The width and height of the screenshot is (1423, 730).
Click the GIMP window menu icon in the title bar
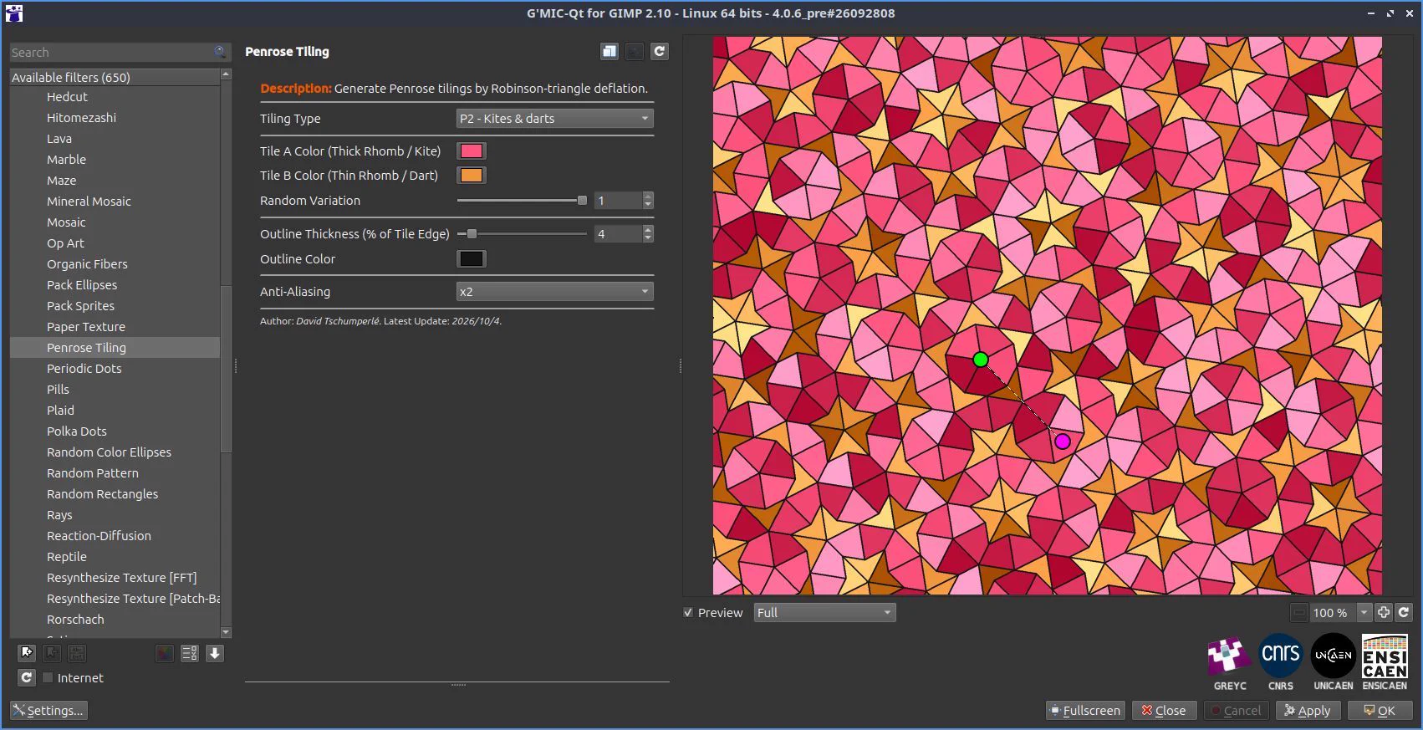pos(13,13)
